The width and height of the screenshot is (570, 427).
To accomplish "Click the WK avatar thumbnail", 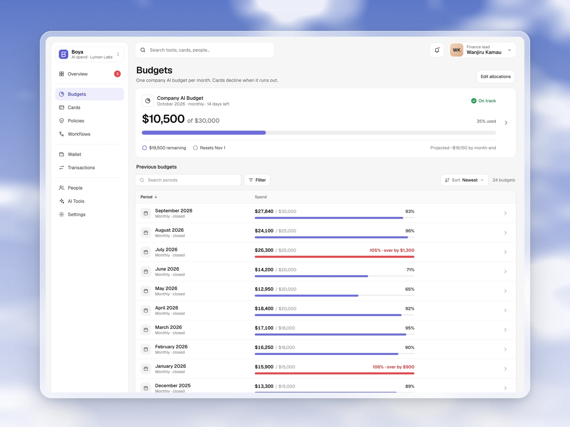I will [456, 50].
